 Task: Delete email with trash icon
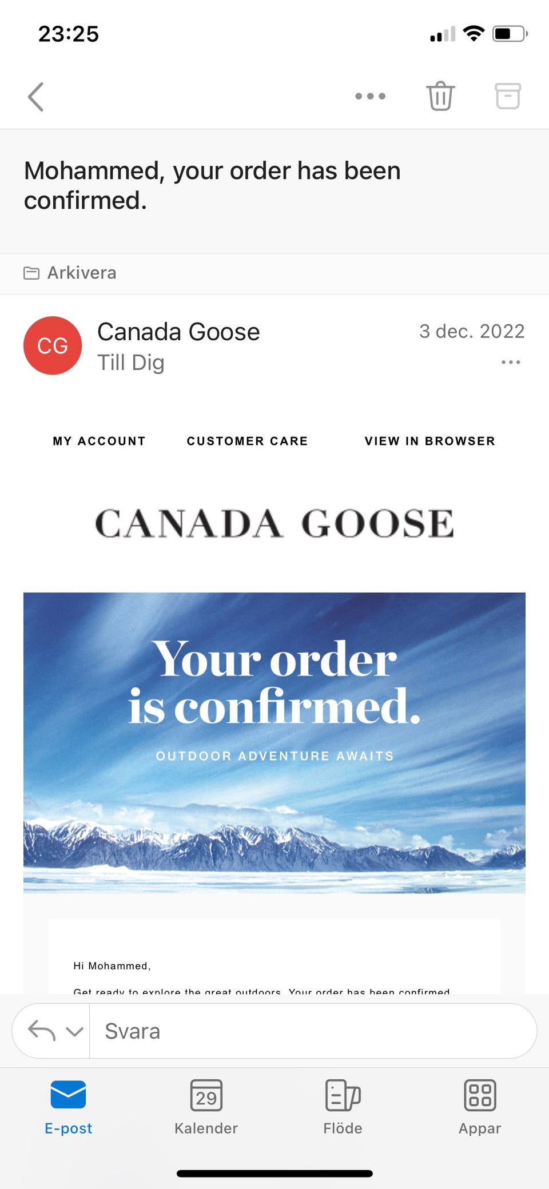pos(440,96)
